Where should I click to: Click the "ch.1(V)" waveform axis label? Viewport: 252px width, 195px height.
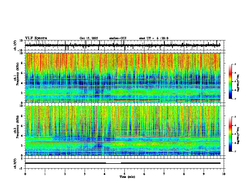[x=15, y=45]
